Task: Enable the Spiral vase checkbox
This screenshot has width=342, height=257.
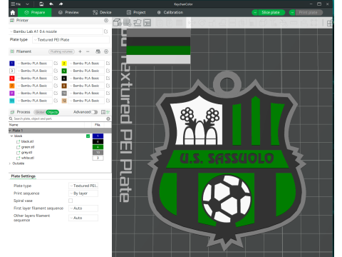Action: 71,201
